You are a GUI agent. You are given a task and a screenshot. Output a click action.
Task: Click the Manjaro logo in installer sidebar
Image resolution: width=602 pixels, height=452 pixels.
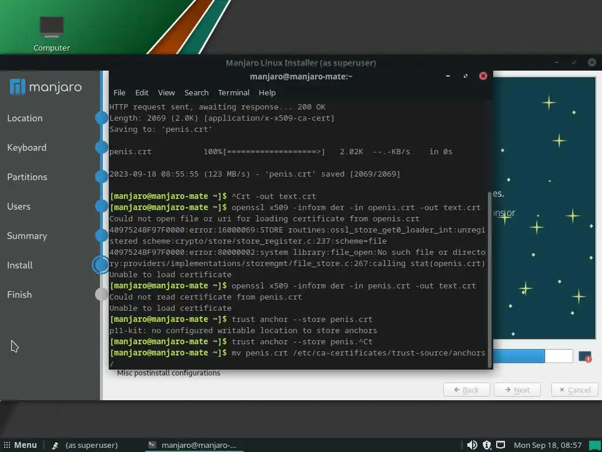click(x=46, y=87)
